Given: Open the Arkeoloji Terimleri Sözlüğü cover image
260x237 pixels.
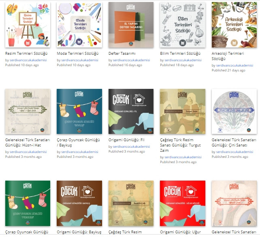Looking at the screenshot, I should [x=234, y=25].
